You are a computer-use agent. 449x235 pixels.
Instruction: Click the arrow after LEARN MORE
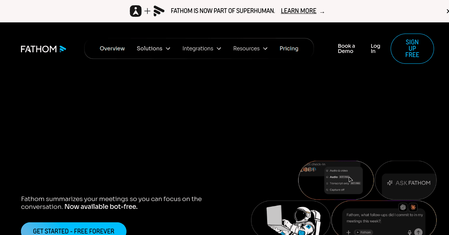click(322, 12)
